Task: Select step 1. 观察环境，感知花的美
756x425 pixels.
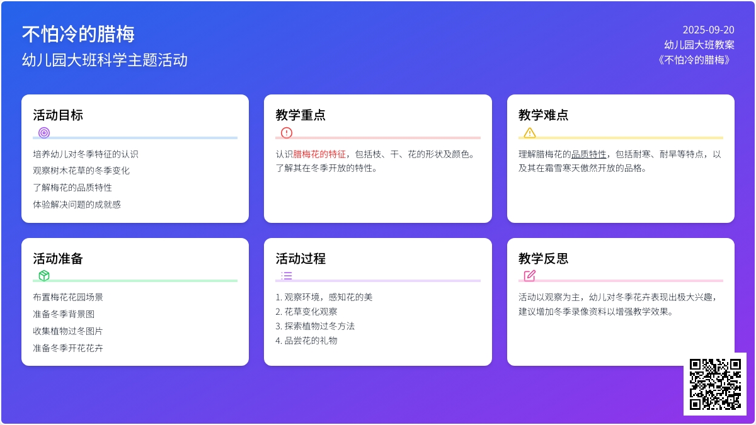Action: (324, 297)
